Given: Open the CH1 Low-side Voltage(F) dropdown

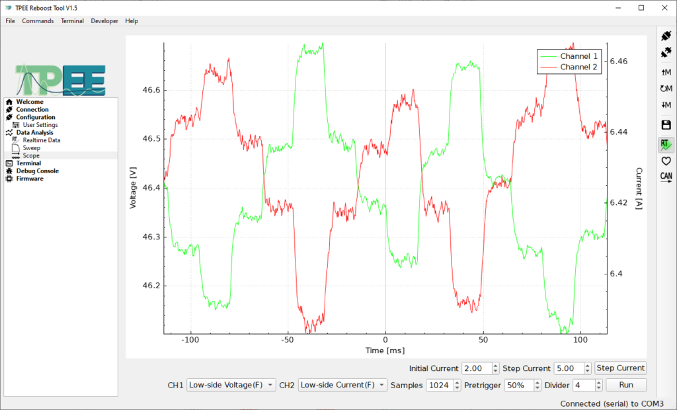Looking at the screenshot, I should click(x=231, y=385).
